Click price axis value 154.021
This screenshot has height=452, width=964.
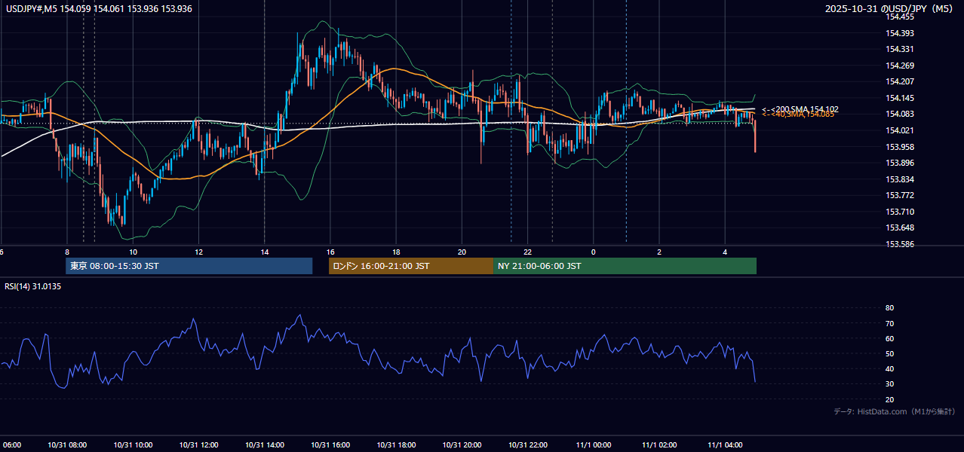tap(900, 130)
